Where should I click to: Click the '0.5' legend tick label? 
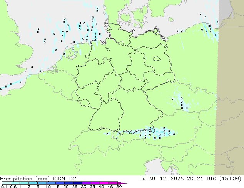pyautogui.click(x=13, y=186)
